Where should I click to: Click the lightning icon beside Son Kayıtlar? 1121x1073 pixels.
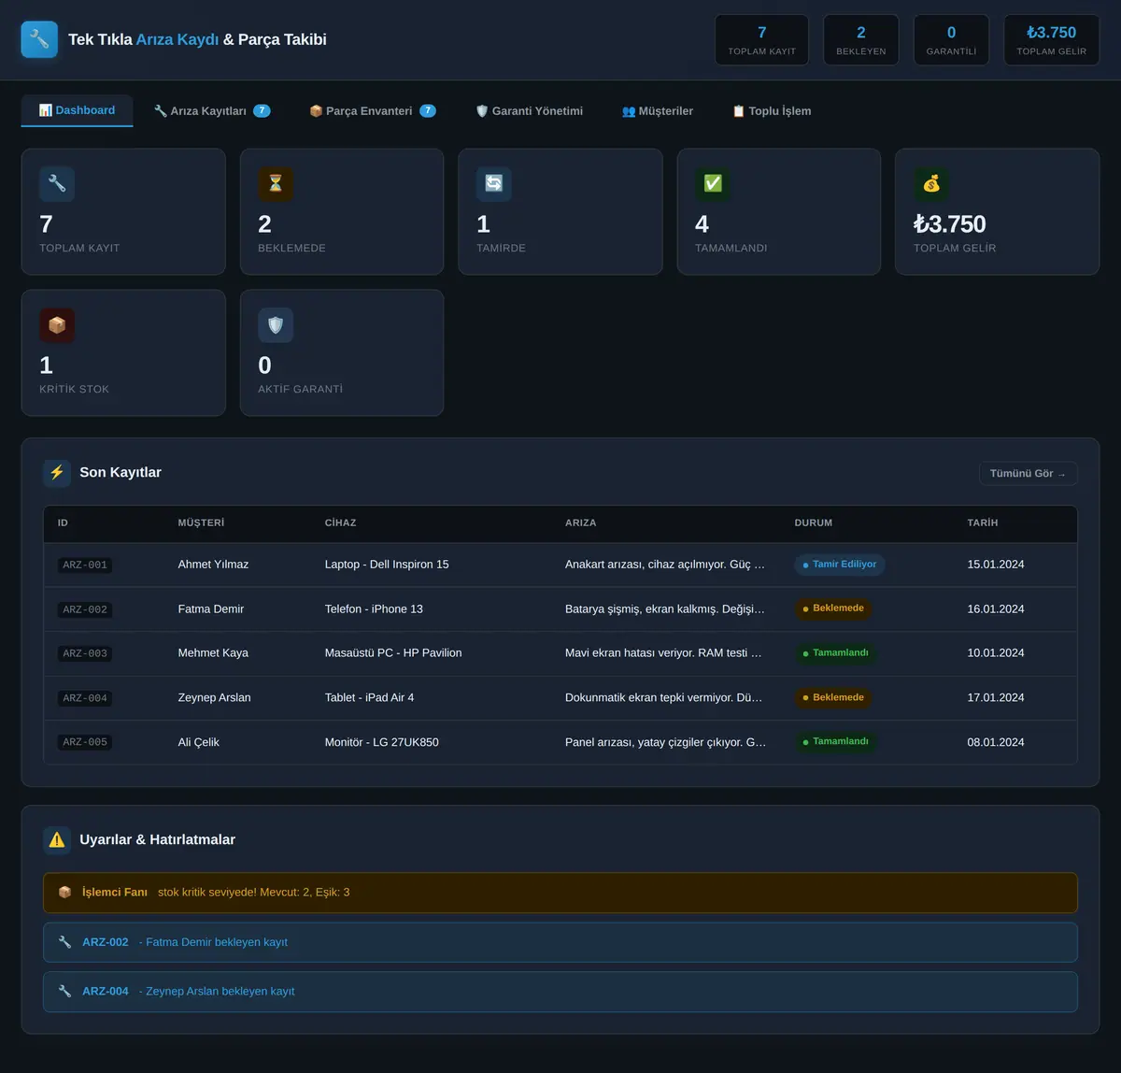click(57, 473)
